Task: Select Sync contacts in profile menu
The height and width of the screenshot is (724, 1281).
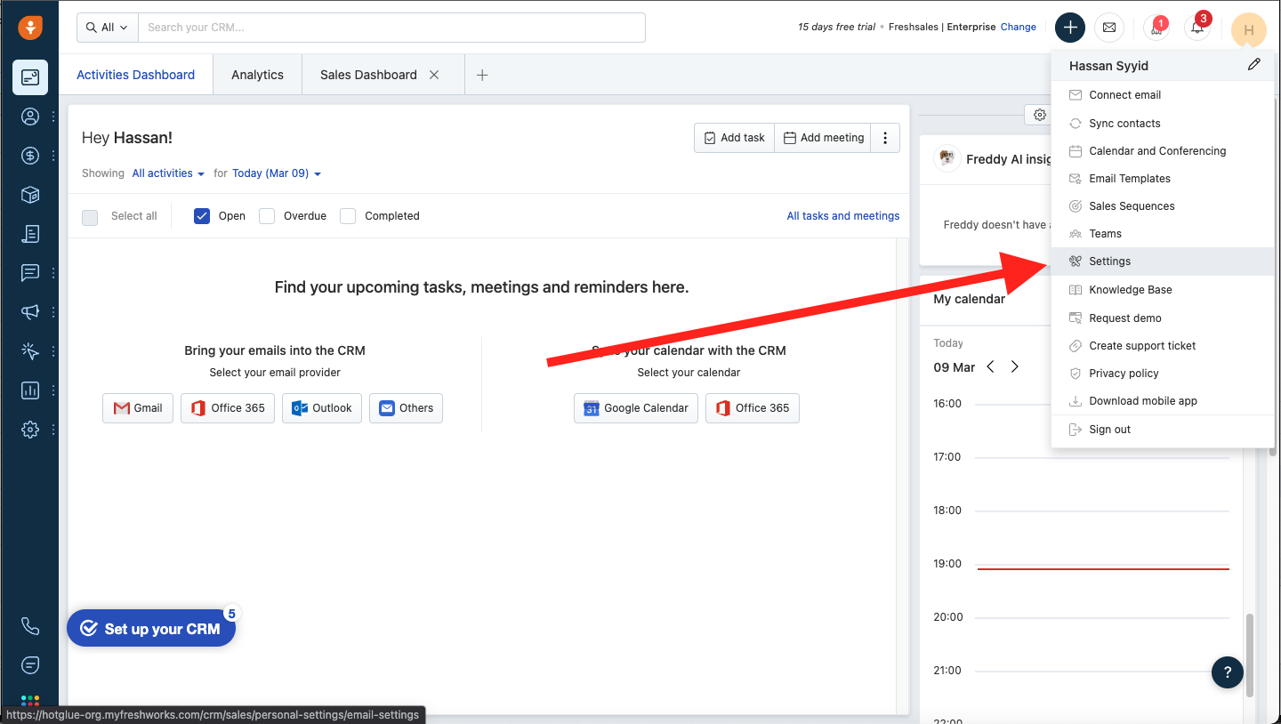Action: 1163,124
